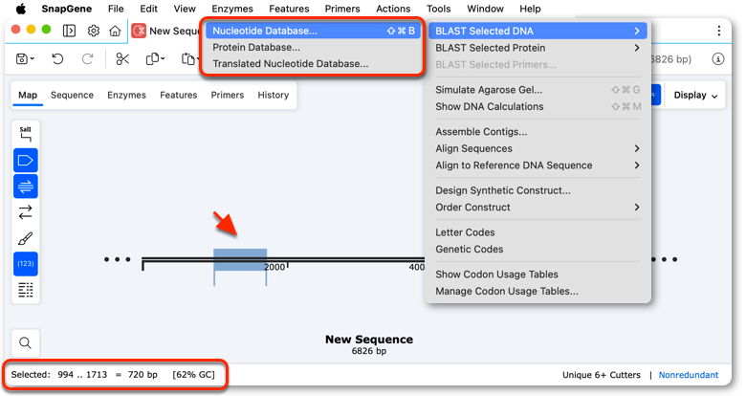Open the settings gear icon
The image size is (746, 396).
click(94, 31)
